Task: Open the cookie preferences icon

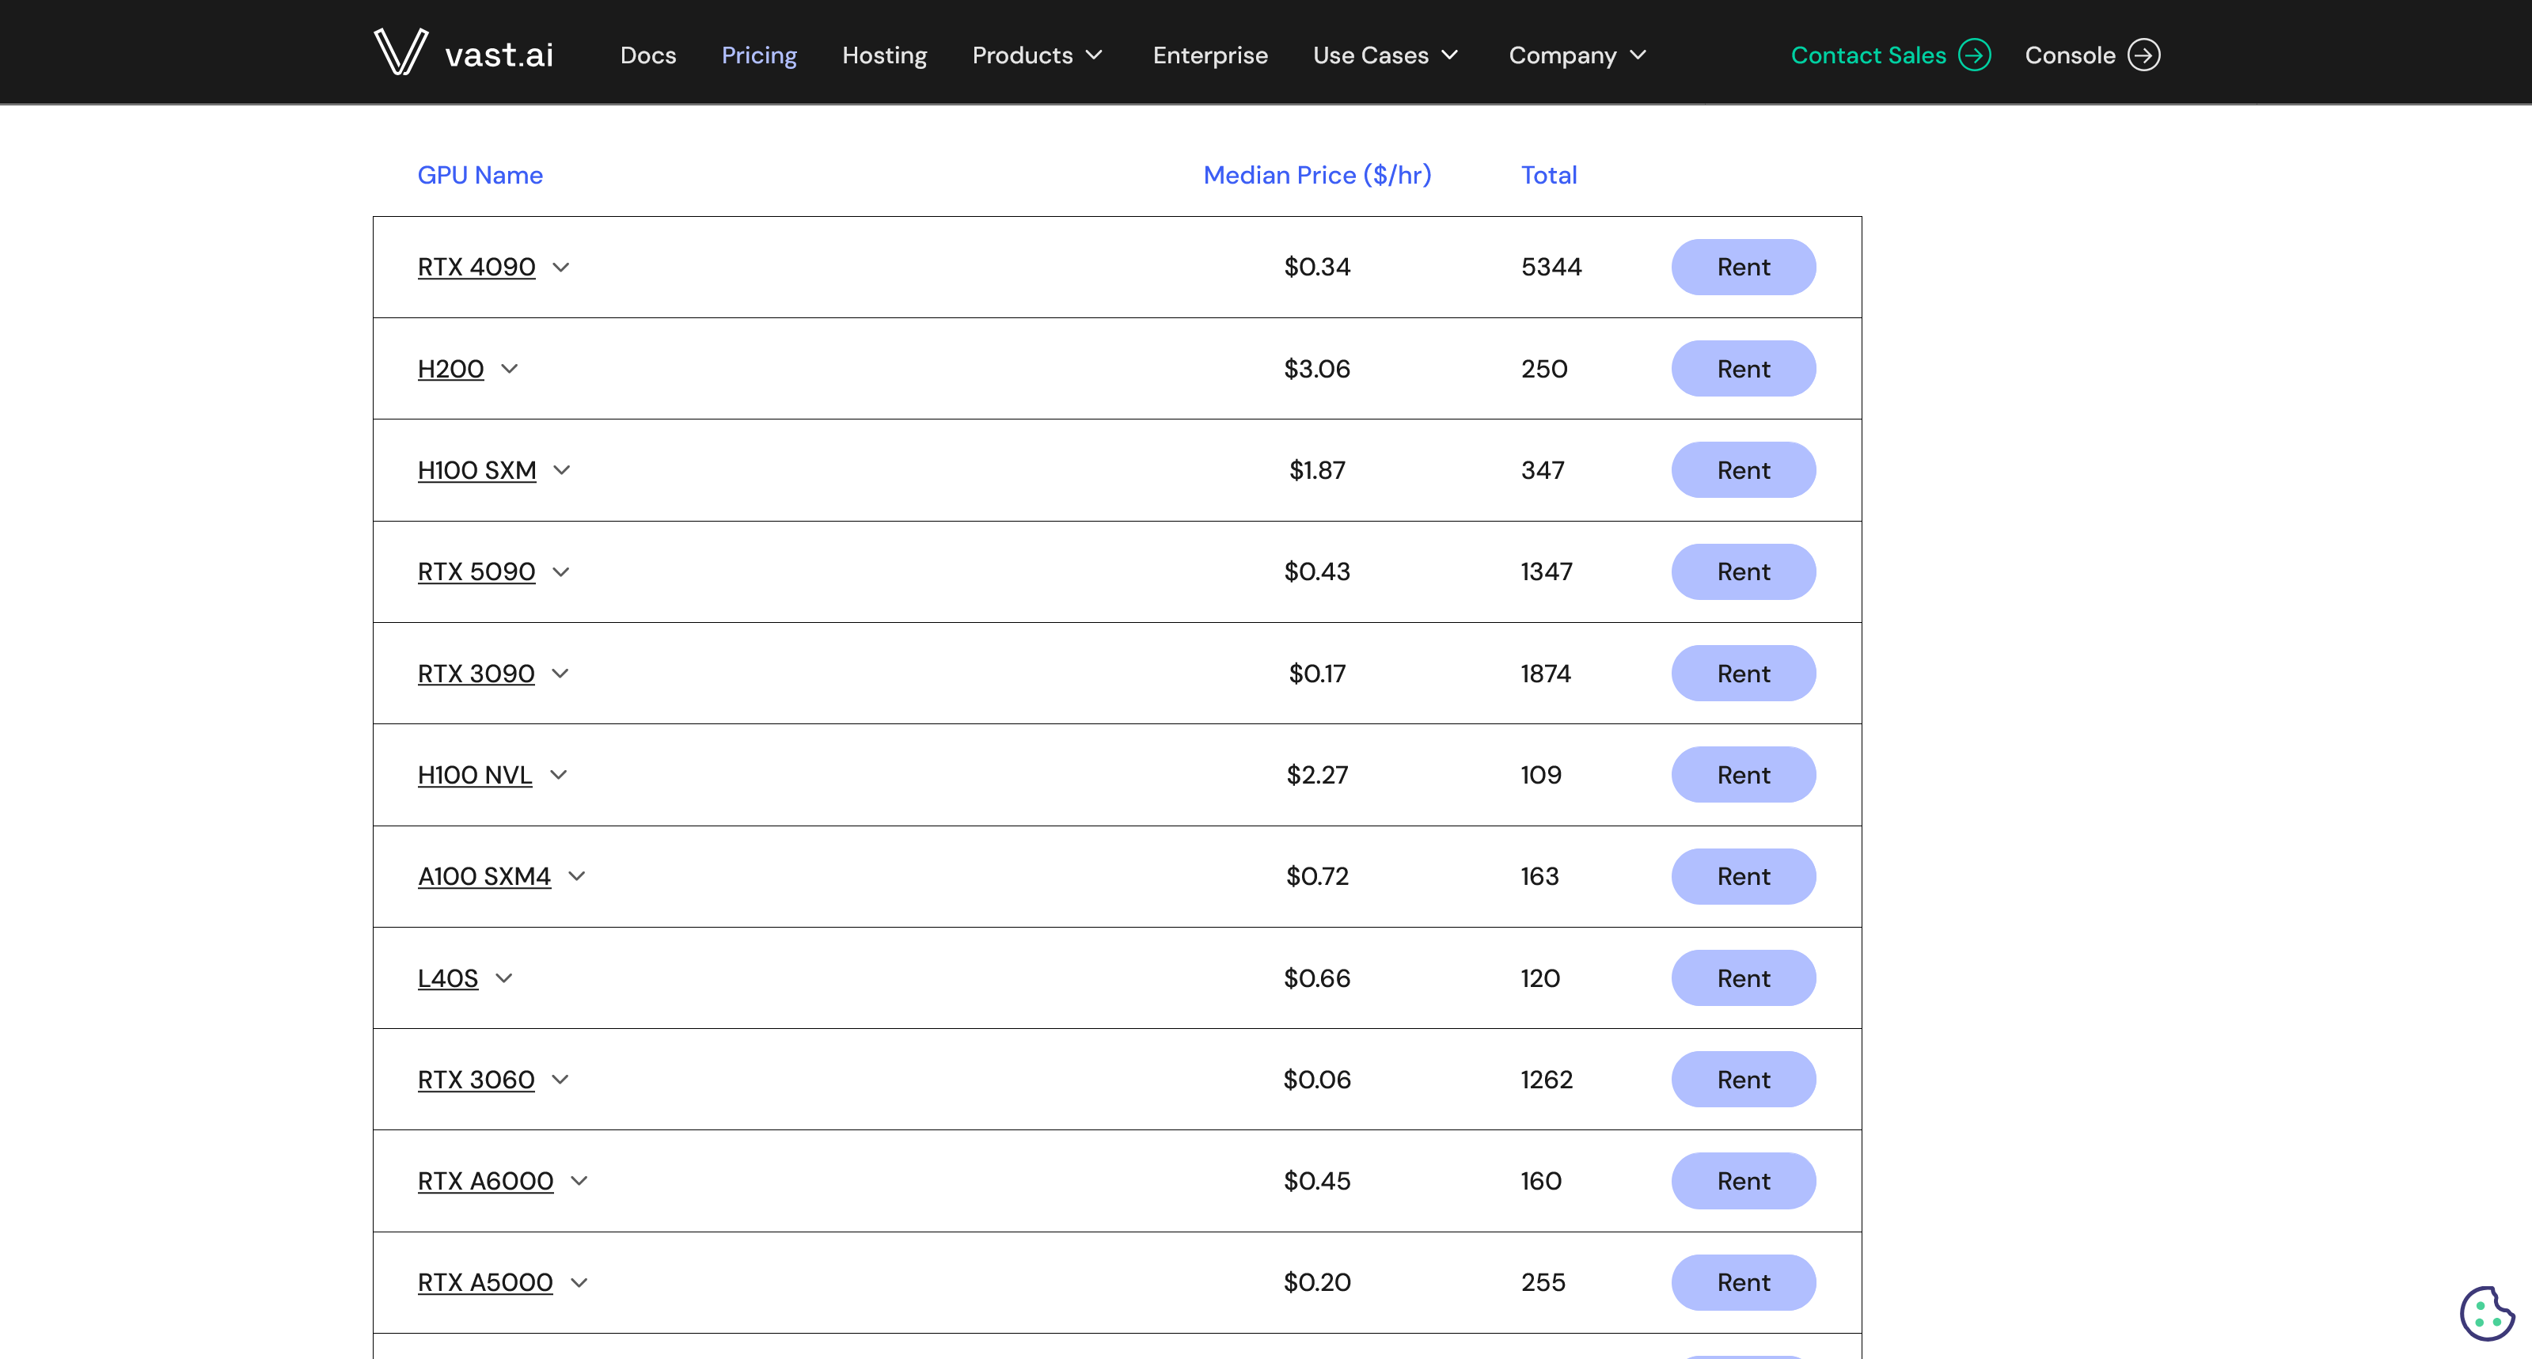Action: pos(2487,1313)
